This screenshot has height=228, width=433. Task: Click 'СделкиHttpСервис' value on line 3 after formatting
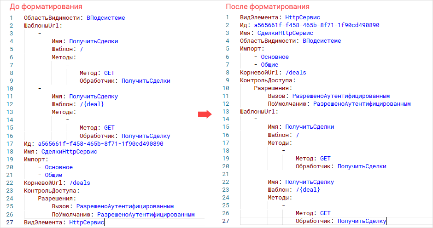(x=285, y=33)
